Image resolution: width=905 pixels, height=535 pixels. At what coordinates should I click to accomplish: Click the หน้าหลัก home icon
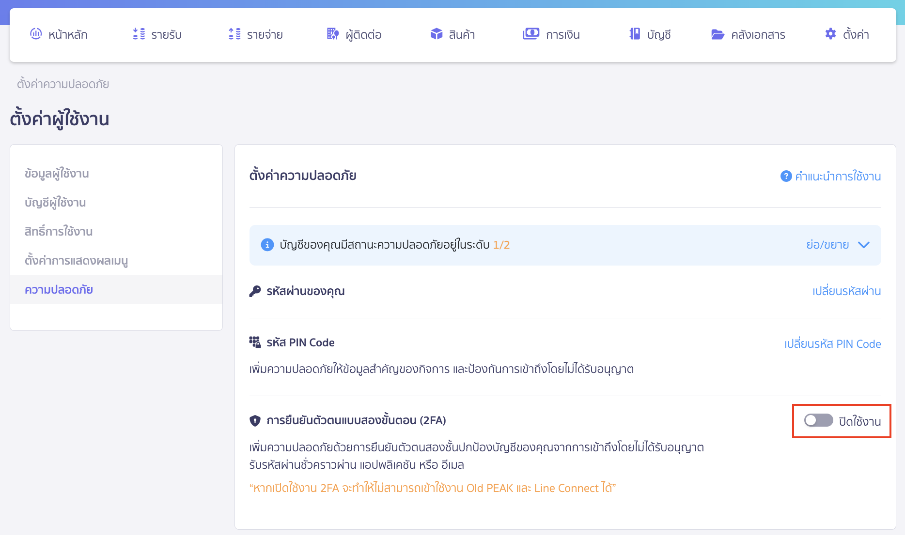35,34
